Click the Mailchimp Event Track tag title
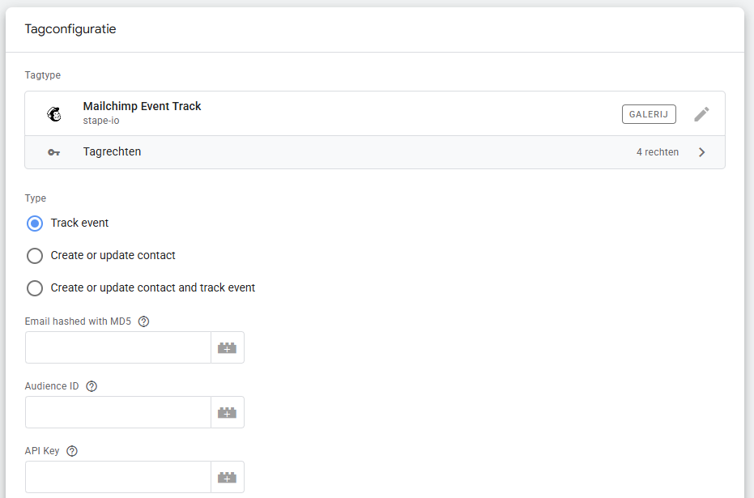This screenshot has width=754, height=498. click(x=142, y=106)
